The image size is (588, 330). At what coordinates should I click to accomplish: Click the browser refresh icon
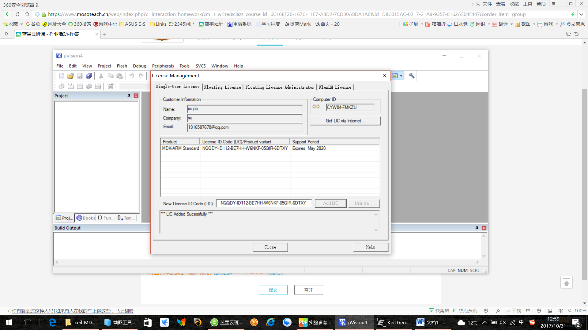coord(17,14)
